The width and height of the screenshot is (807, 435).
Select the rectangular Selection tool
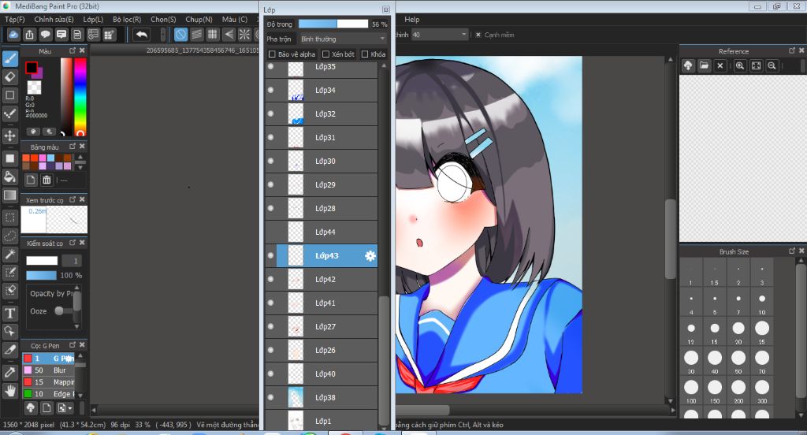[9, 217]
